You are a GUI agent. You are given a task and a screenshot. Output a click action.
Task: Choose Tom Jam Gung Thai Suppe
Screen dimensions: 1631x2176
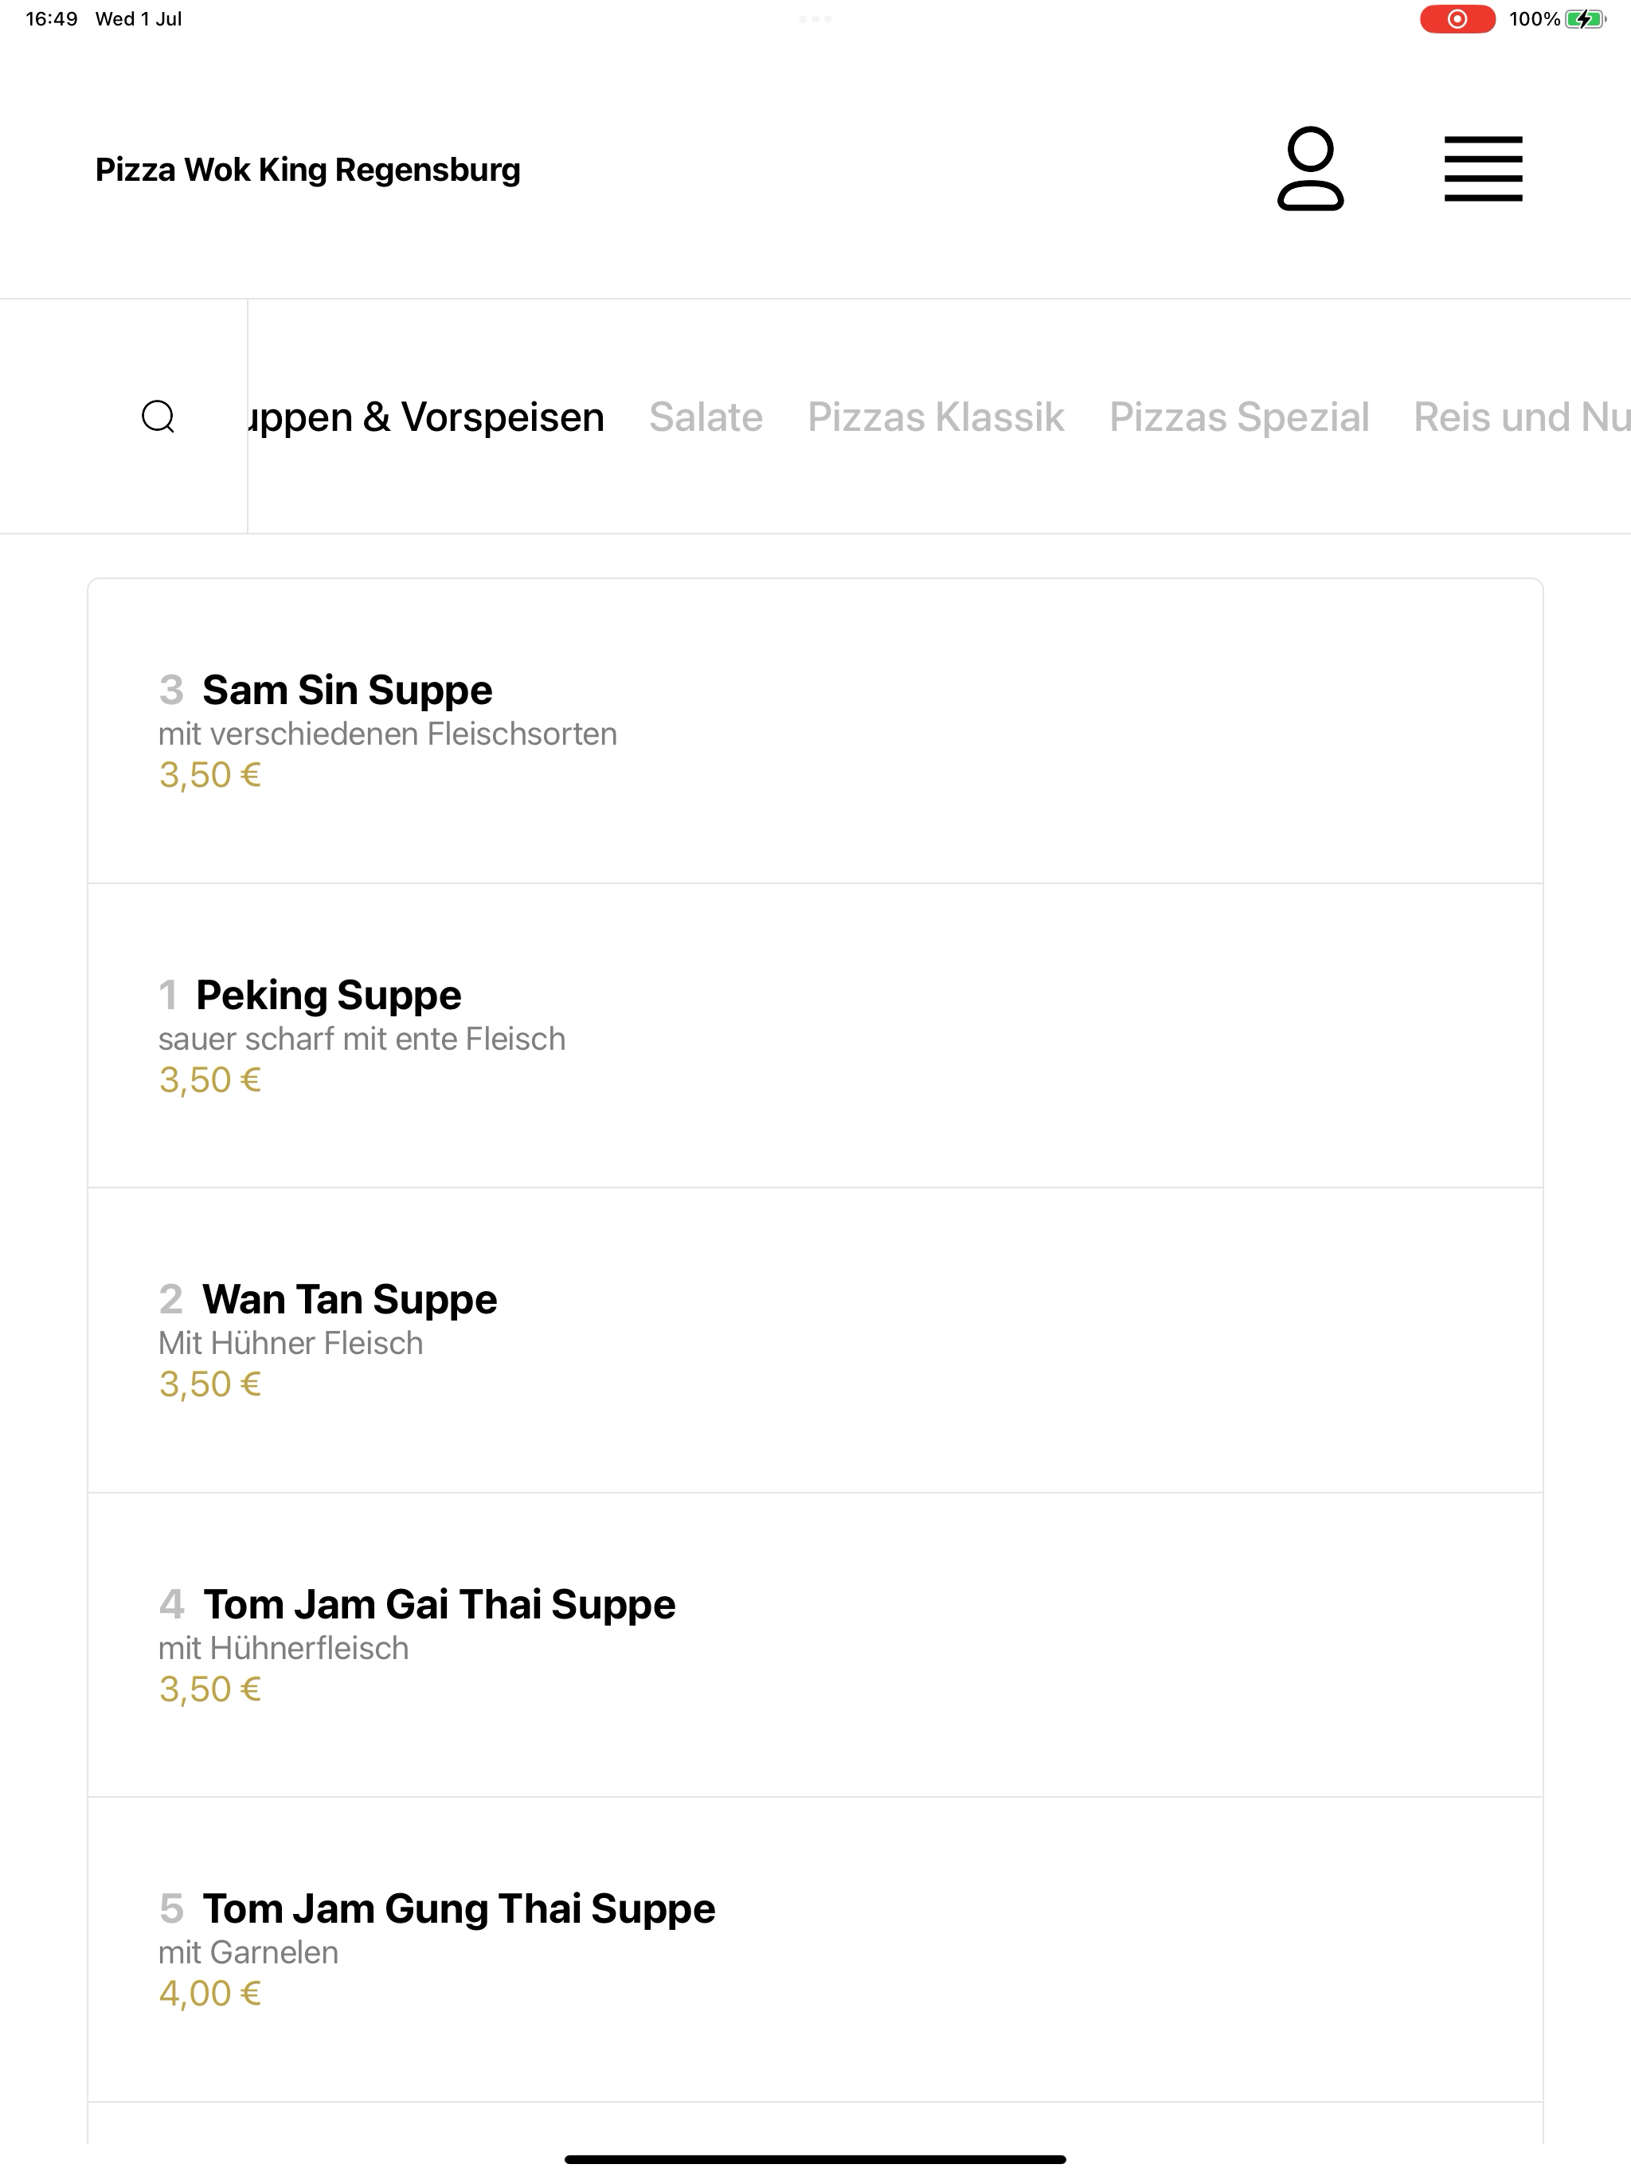pyautogui.click(x=815, y=1949)
